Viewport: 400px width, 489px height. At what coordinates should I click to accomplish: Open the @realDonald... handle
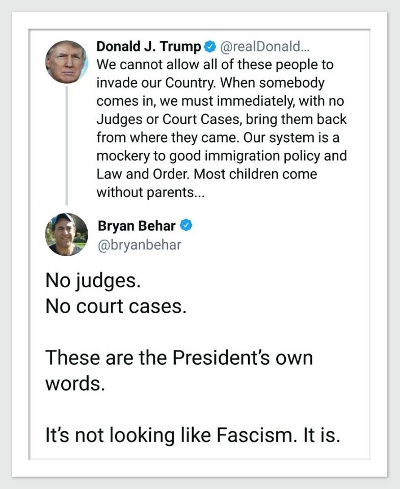(x=260, y=47)
